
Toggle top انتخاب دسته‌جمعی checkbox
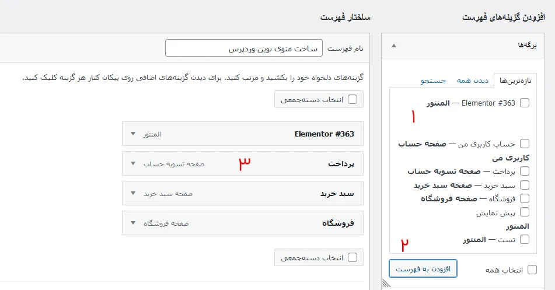point(352,100)
